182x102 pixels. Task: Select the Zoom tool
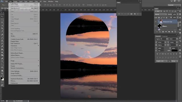2,74
